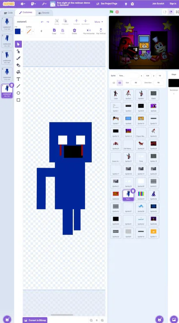Select the Rectangle tool
Viewport: 179px width, 323px height.
[18, 100]
